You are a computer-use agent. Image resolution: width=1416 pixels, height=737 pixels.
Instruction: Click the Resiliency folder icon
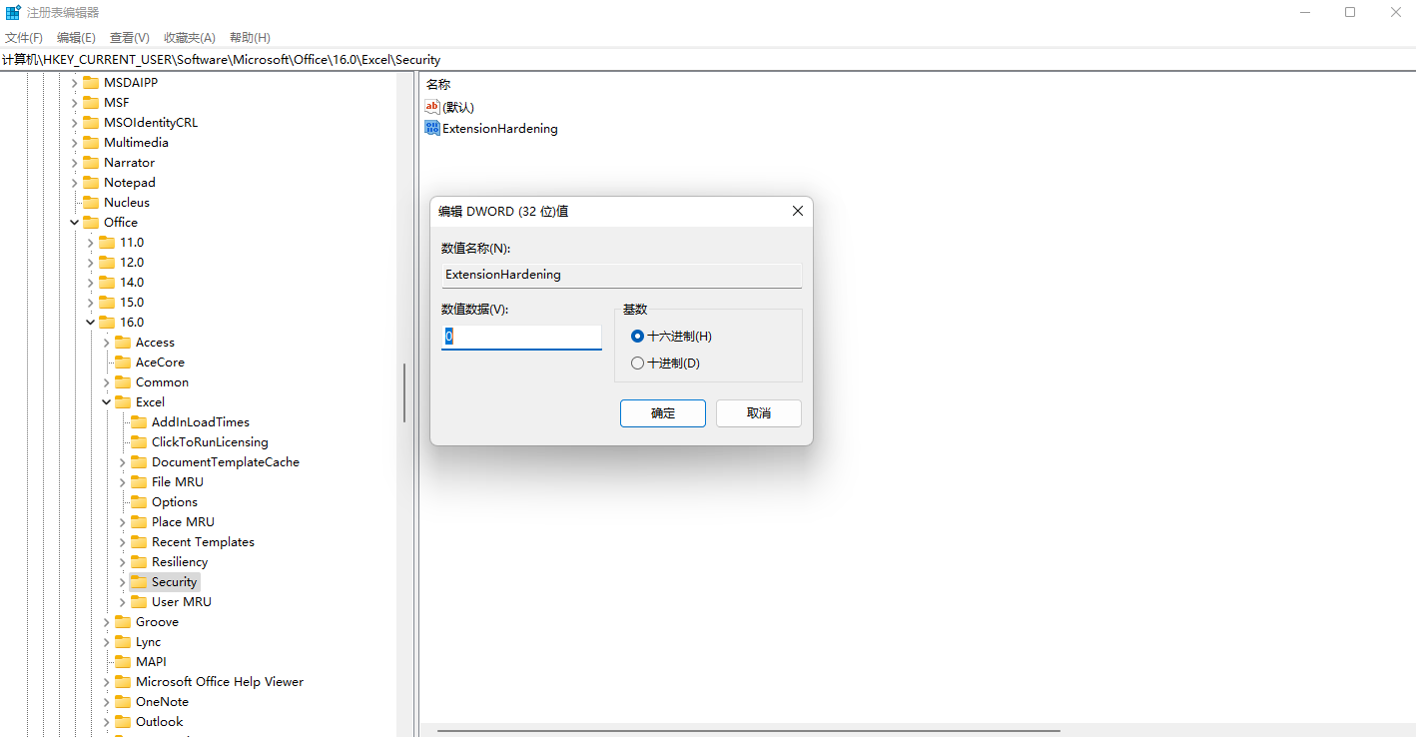tap(139, 561)
